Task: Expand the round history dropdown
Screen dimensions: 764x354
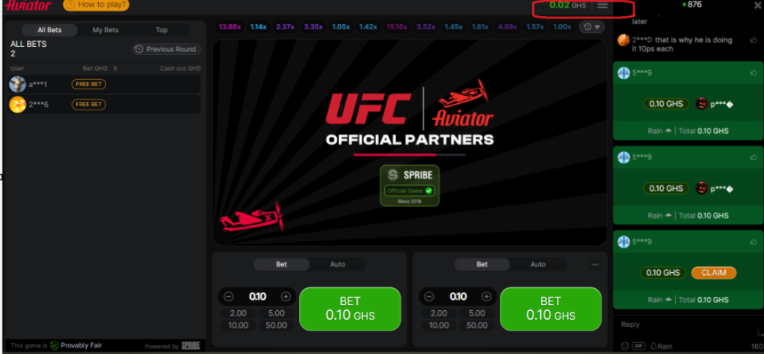Action: click(592, 27)
